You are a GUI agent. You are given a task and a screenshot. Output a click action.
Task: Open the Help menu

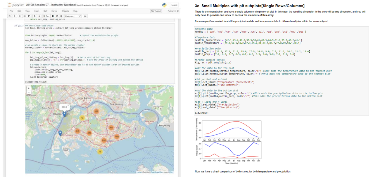pyautogui.click(x=75, y=11)
